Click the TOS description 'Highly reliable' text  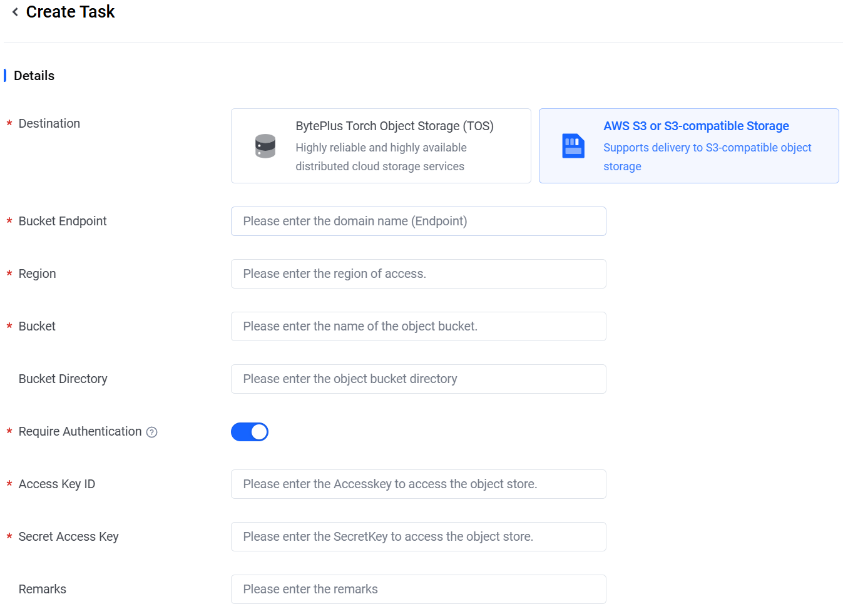coord(381,148)
